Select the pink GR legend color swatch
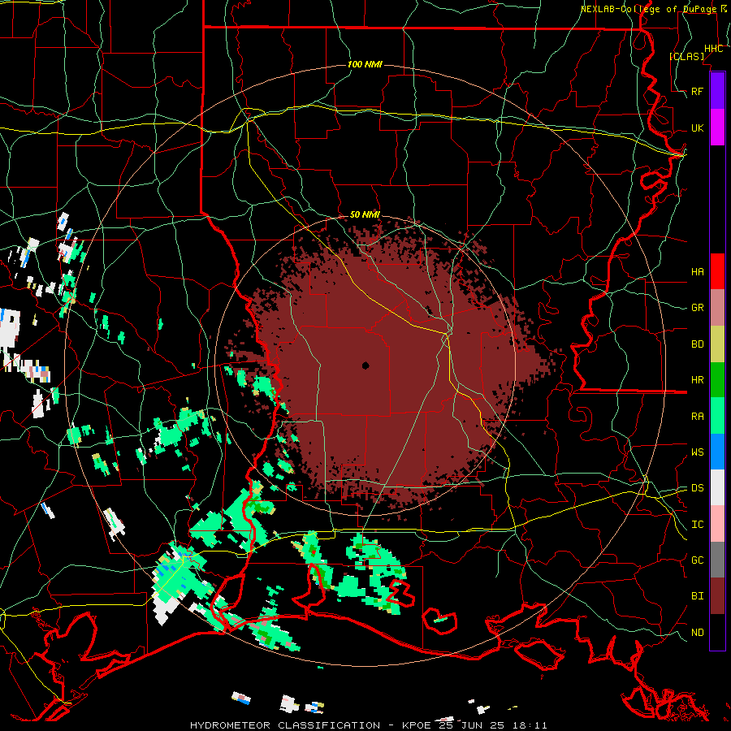 [x=717, y=308]
